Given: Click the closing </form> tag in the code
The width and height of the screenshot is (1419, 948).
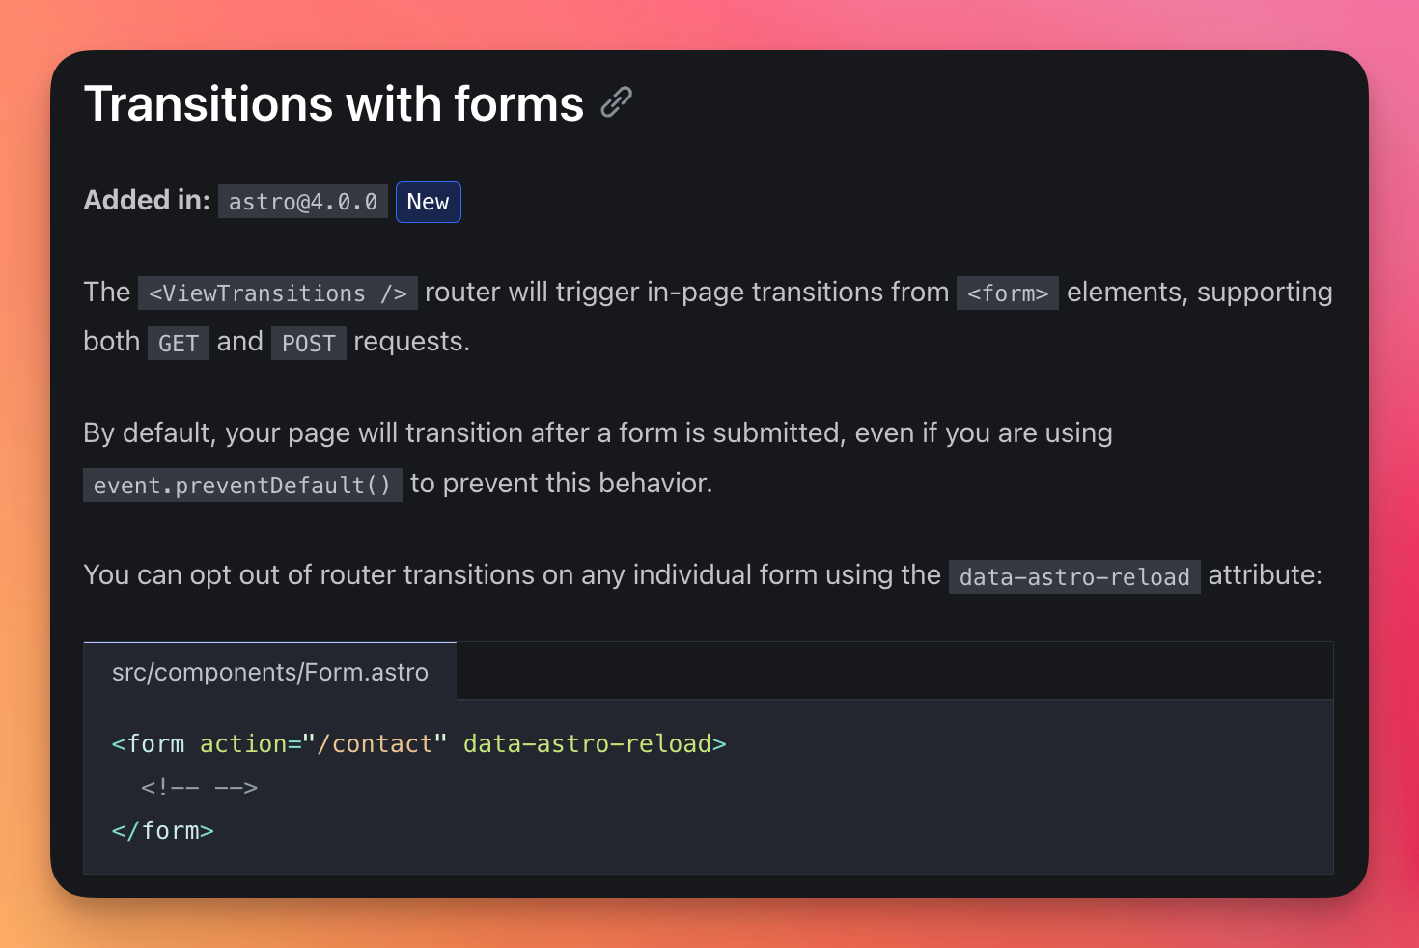Looking at the screenshot, I should pyautogui.click(x=162, y=831).
